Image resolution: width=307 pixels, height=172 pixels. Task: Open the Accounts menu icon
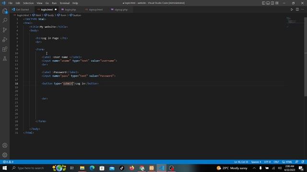[5, 145]
